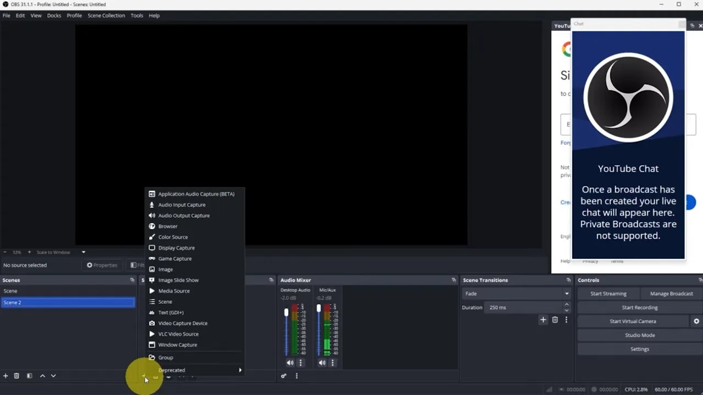Mute Desktop Audio in the mixer
This screenshot has height=395, width=703.
click(x=290, y=363)
